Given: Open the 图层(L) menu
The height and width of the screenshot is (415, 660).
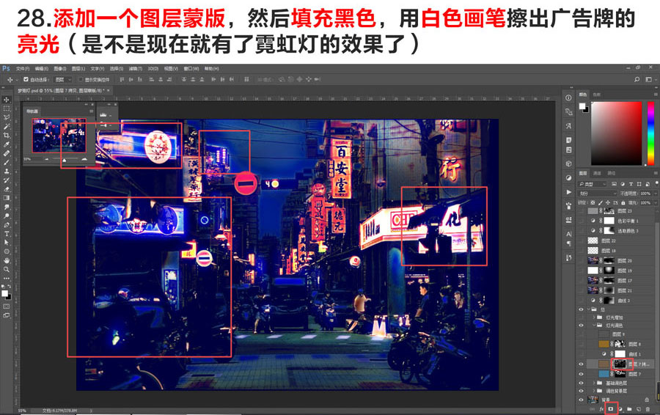Looking at the screenshot, I should tap(78, 68).
